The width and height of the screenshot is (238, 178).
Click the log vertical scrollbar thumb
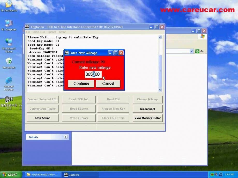click(160, 71)
